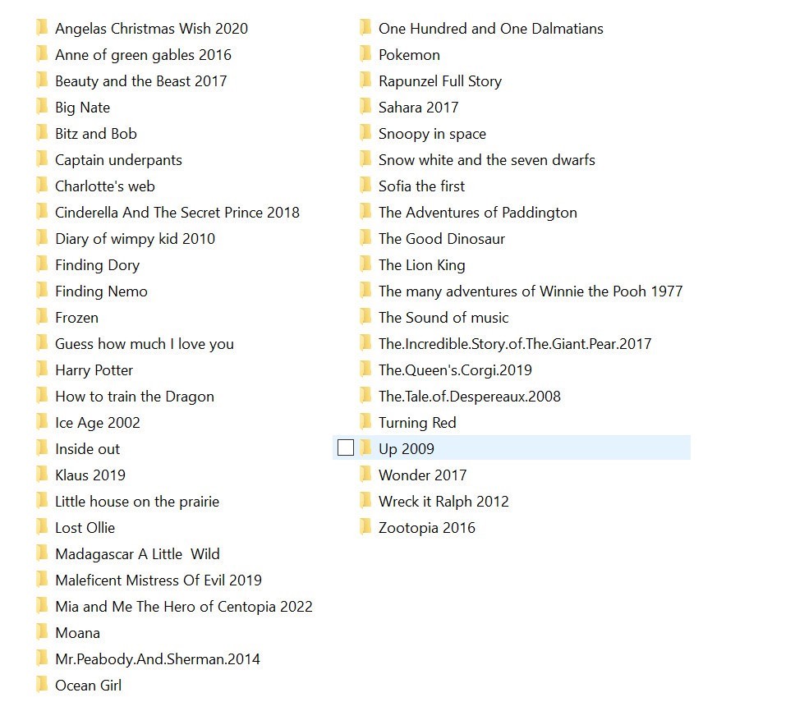Select Diary of wimpy kid 2010
The width and height of the screenshot is (795, 702).
pyautogui.click(x=136, y=239)
